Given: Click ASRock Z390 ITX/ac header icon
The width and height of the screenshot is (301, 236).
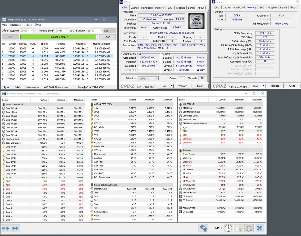Looking at the screenshot, I should [x=92, y=104].
